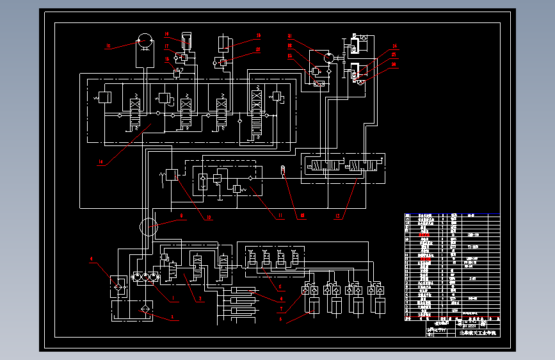Select red callout number 20
The image size is (555, 360).
(258, 49)
